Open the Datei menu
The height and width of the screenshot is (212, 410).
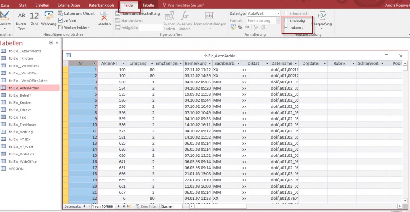[x=5, y=5]
